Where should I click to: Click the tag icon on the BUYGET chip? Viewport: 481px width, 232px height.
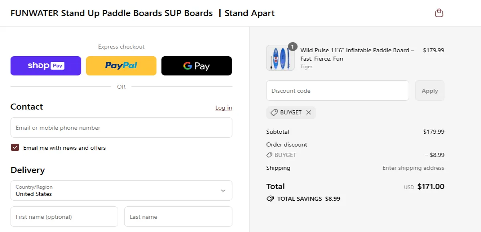coord(274,112)
